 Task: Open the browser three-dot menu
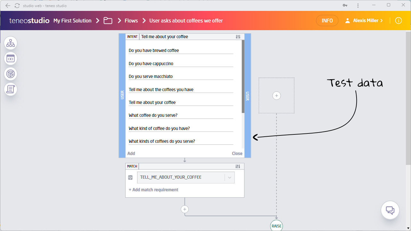pyautogui.click(x=358, y=5)
